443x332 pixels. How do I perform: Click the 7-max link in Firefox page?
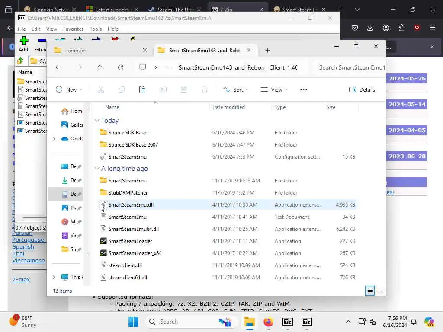coord(21,280)
